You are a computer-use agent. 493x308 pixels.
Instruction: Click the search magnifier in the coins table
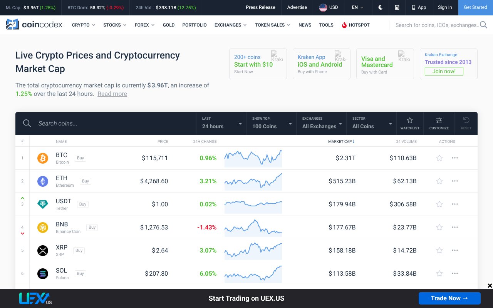click(x=27, y=123)
